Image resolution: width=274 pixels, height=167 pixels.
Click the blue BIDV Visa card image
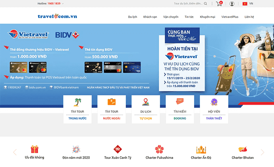132,67
